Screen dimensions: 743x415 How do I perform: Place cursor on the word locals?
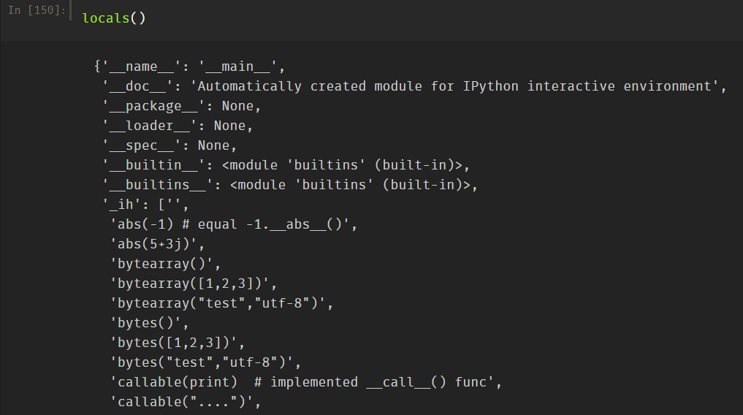pos(106,18)
